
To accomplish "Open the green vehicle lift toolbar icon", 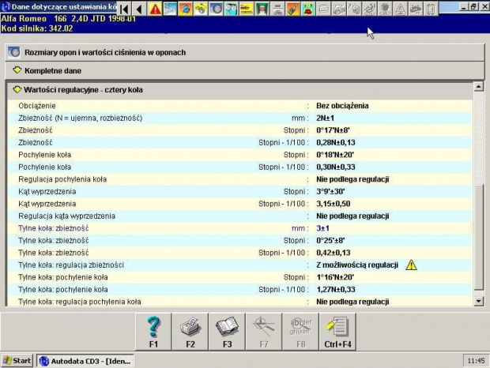I will 262,9.
